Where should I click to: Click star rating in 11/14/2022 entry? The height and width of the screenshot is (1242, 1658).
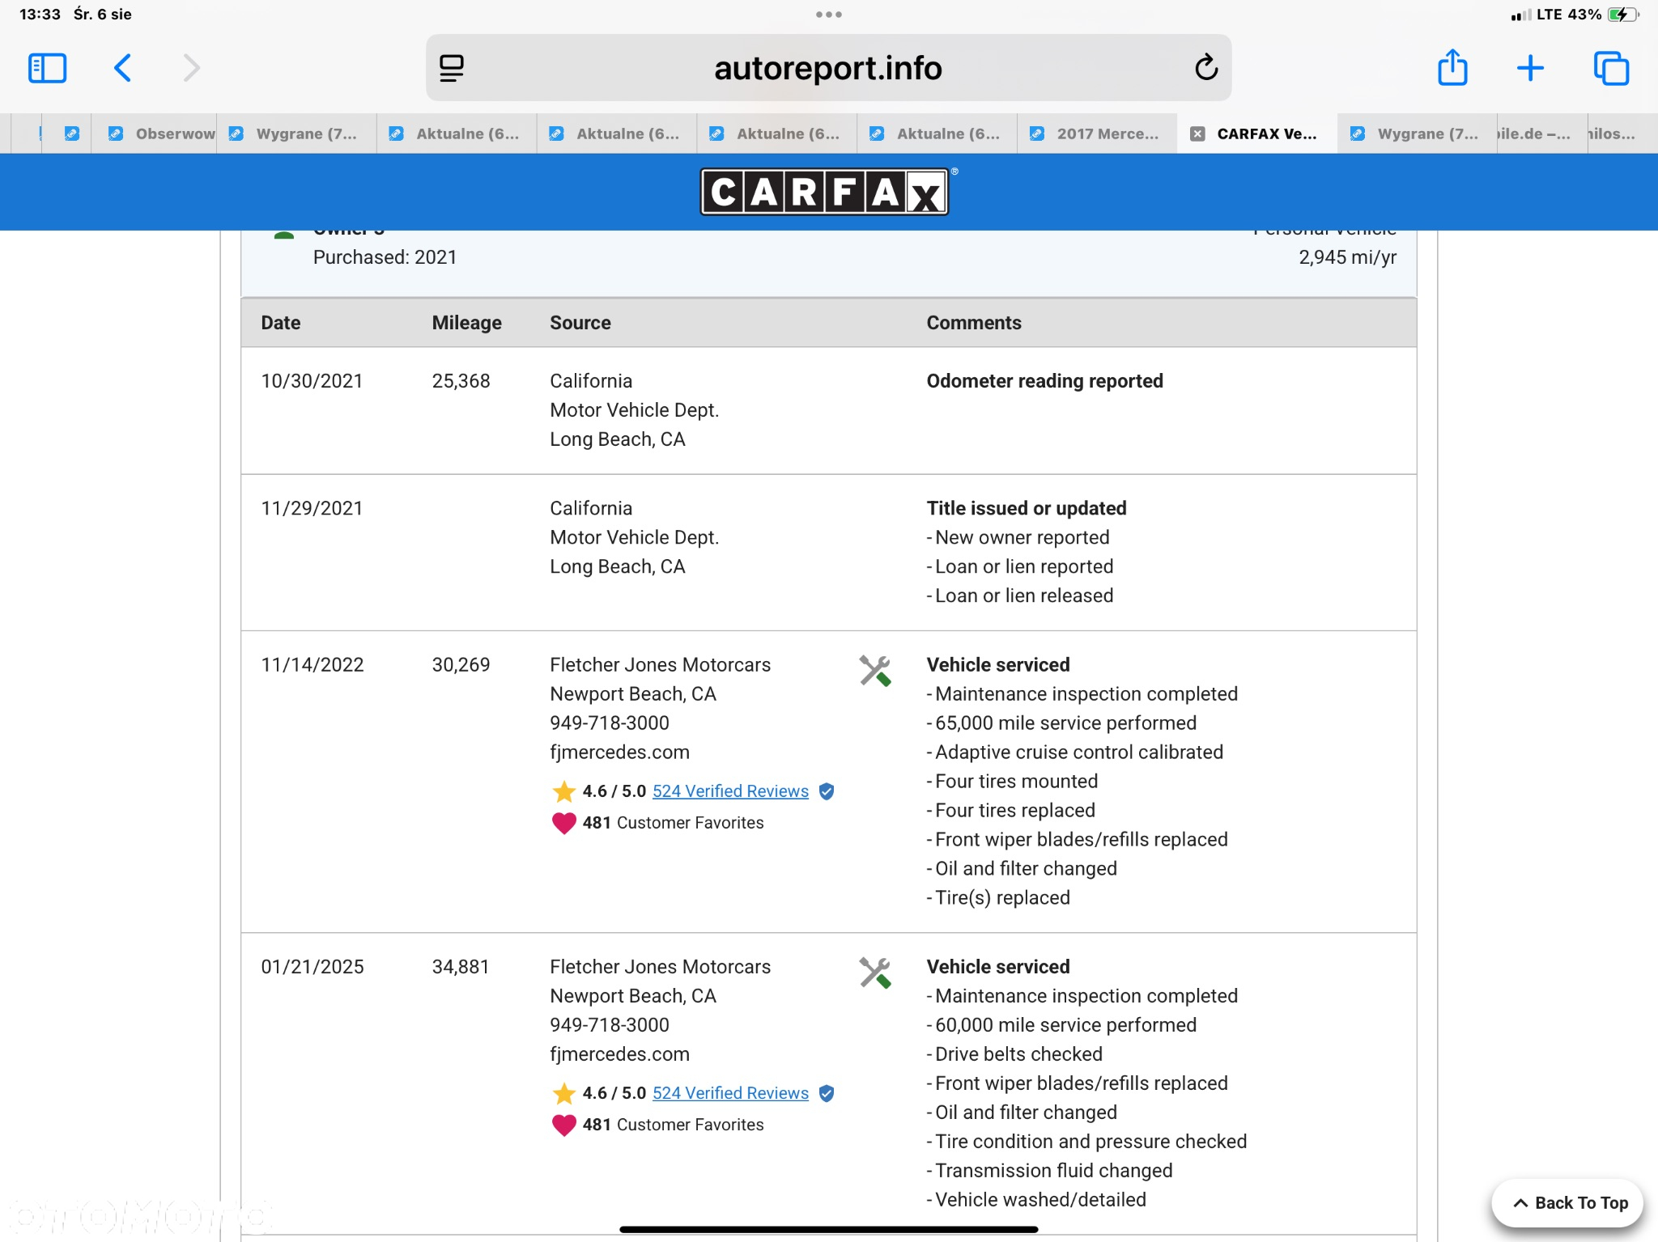tap(564, 791)
